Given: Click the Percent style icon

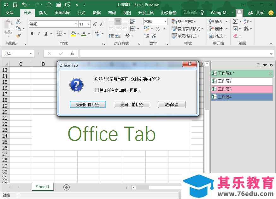Looking at the screenshot, I should (157, 29).
